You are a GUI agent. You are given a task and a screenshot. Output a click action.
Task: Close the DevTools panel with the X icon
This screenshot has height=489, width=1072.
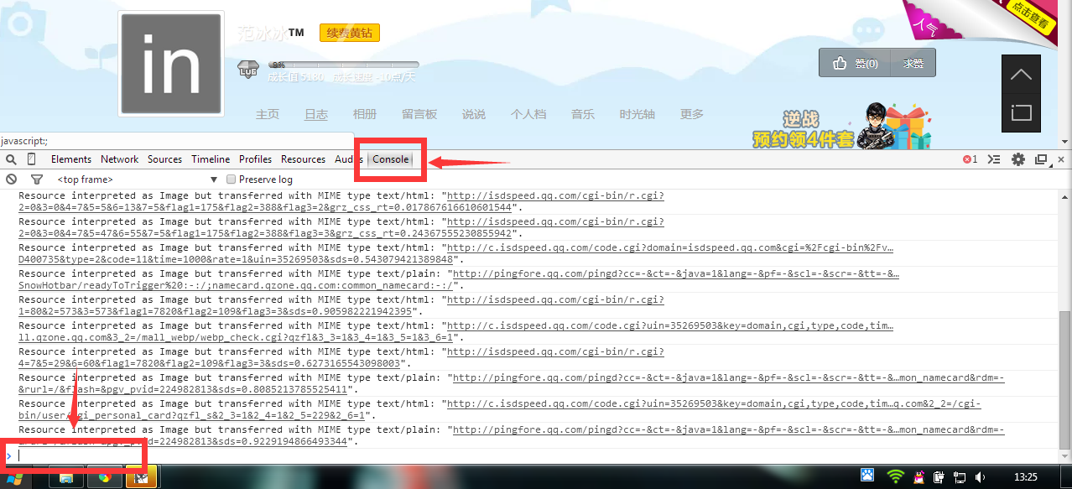pos(1061,159)
